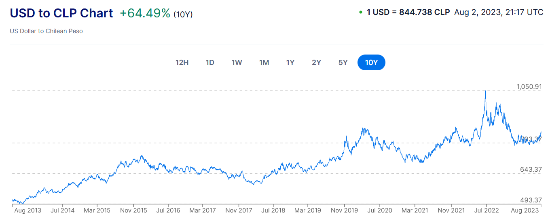Viewport: 548px width, 223px height.
Task: Click the Aug 2, 2023 timestamp
Action: [499, 12]
